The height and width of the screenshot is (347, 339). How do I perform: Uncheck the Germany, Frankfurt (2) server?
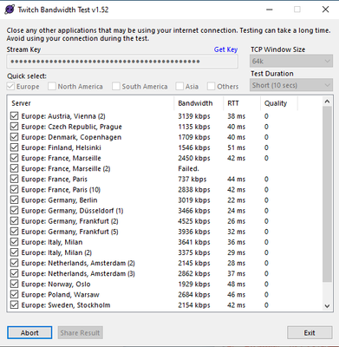pyautogui.click(x=14, y=221)
